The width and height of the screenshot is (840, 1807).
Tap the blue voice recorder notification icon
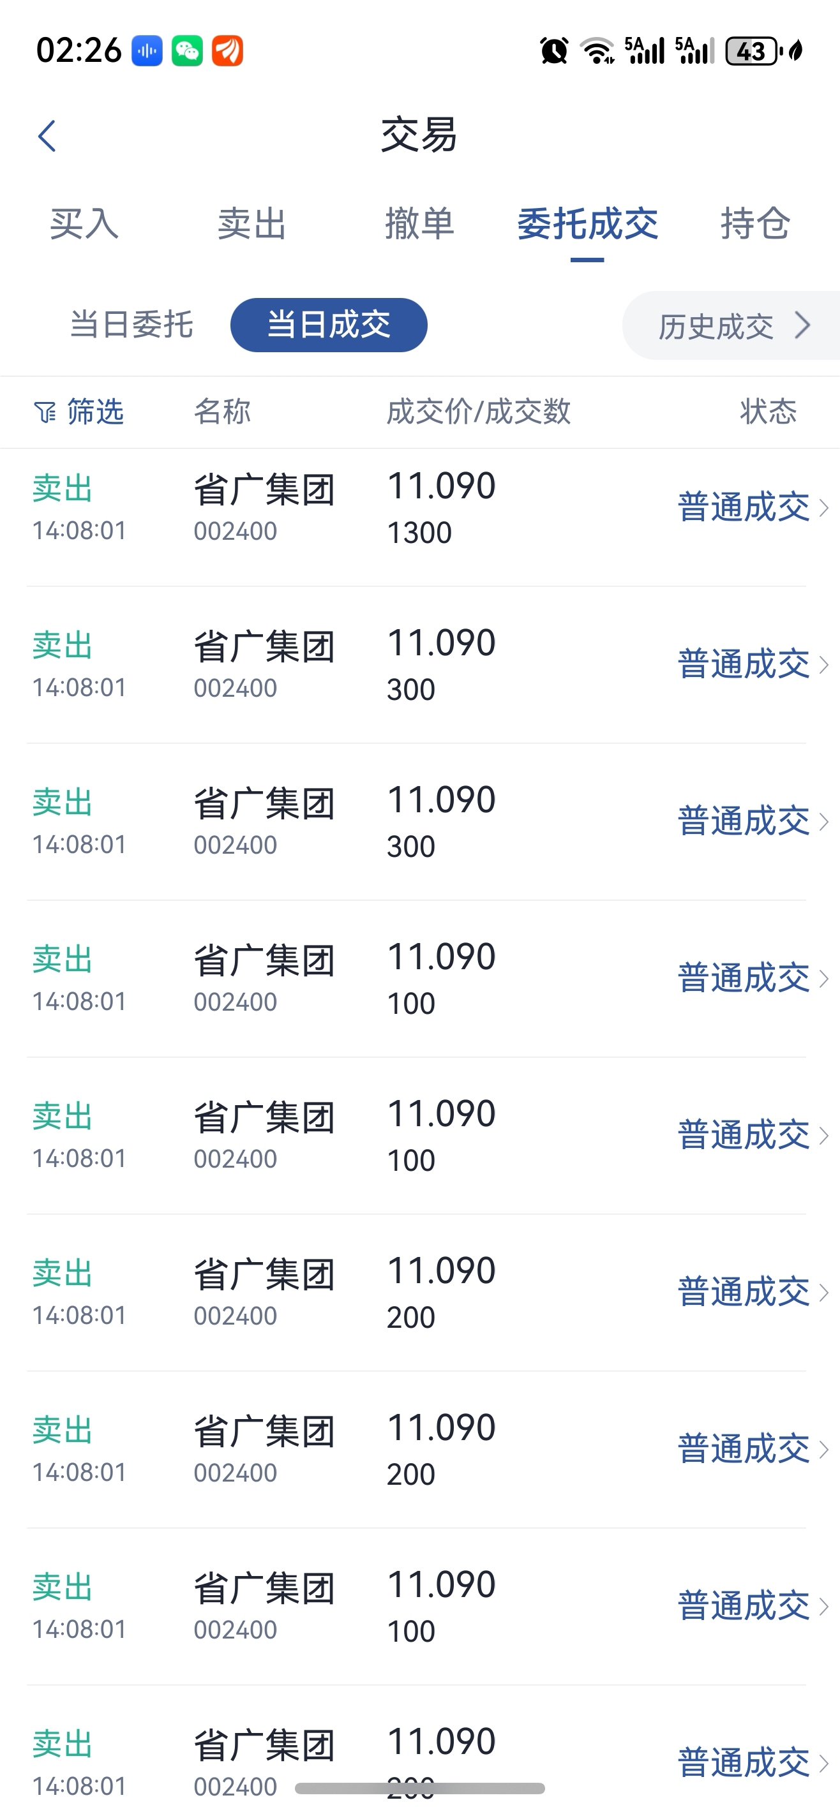pos(147,51)
